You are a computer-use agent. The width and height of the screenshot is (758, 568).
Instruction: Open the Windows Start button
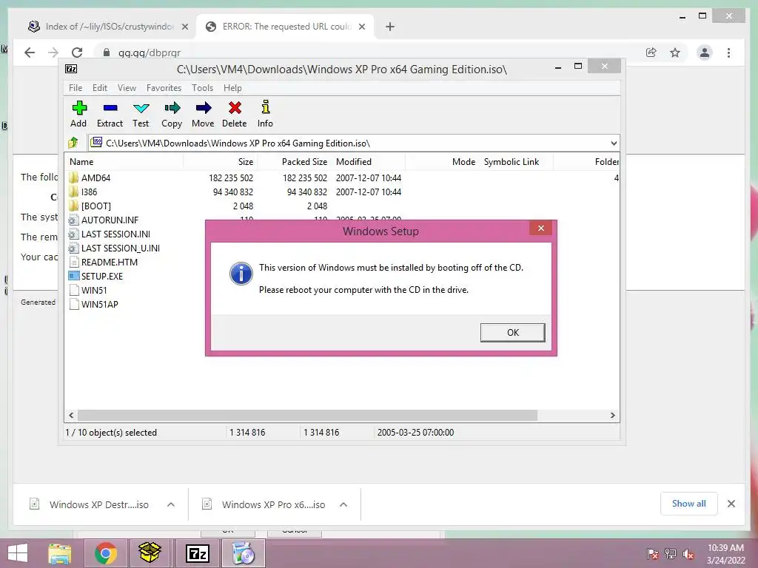click(18, 553)
